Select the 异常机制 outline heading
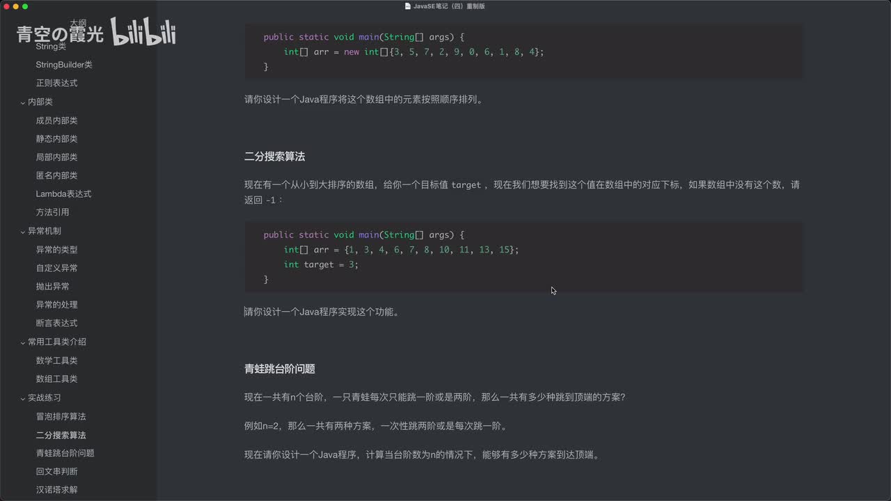The height and width of the screenshot is (501, 891). (45, 231)
